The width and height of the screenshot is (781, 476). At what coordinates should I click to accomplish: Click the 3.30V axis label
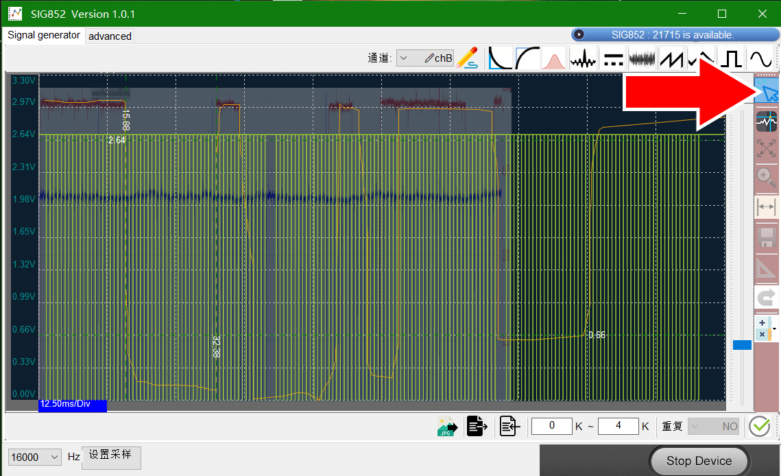pos(23,80)
